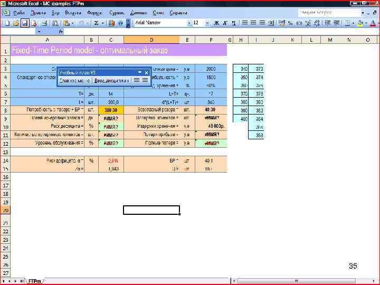Open the Сервис menu
Image resolution: width=380 pixels, height=285 pixels.
point(117,13)
